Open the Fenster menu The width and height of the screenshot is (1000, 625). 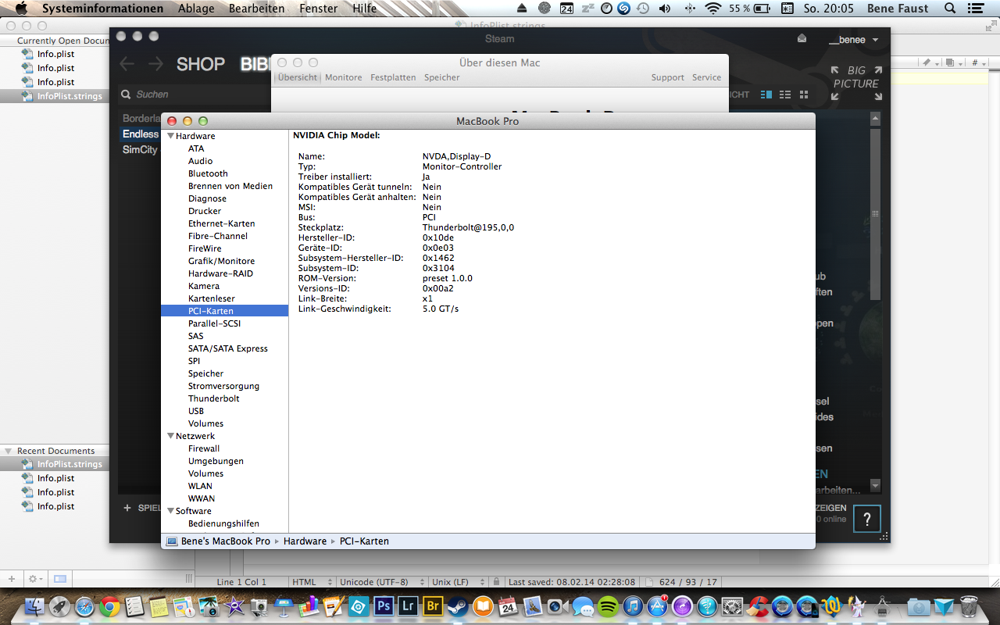319,9
